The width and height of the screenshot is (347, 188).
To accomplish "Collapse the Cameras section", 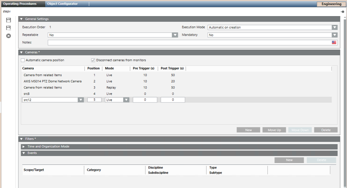I will coord(22,53).
